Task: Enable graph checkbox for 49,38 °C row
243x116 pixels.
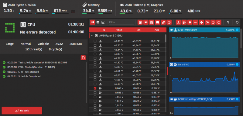Action: point(95,41)
